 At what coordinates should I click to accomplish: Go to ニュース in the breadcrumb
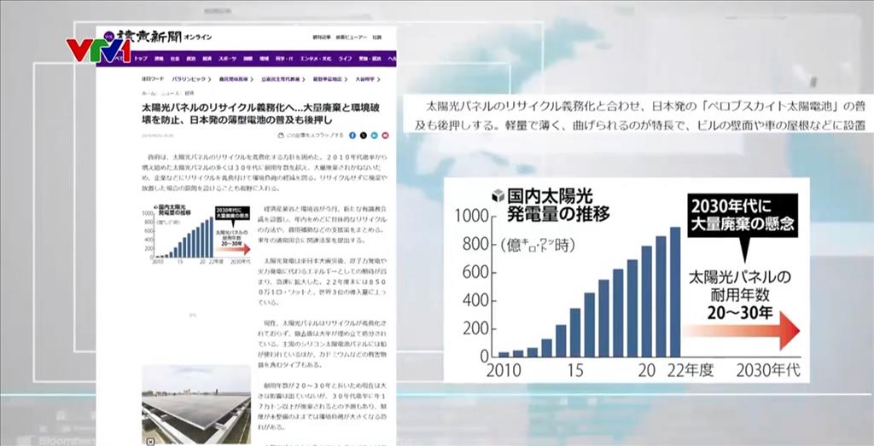click(169, 93)
